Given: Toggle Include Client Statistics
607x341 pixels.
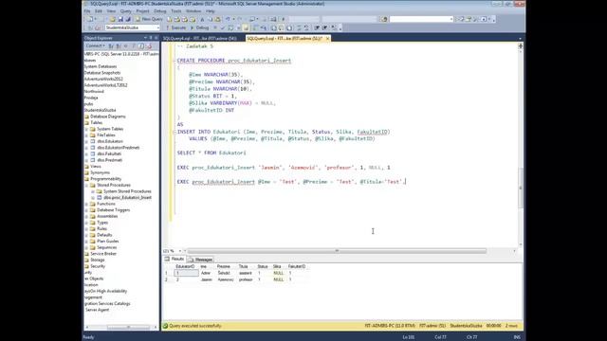Looking at the screenshot, I should pyautogui.click(x=264, y=27).
